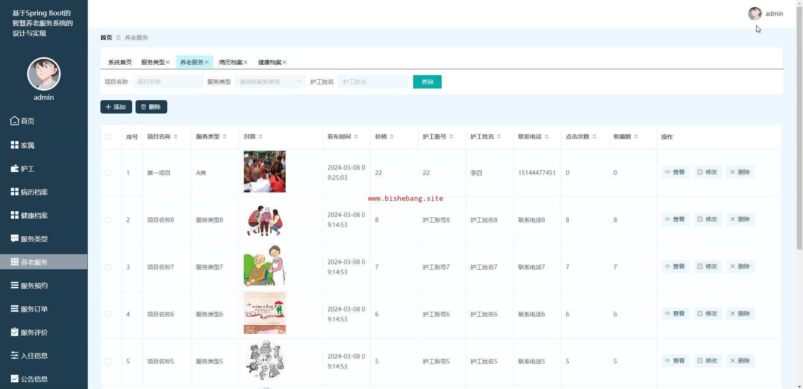Sort the table by 价格 column arrows

(x=392, y=137)
